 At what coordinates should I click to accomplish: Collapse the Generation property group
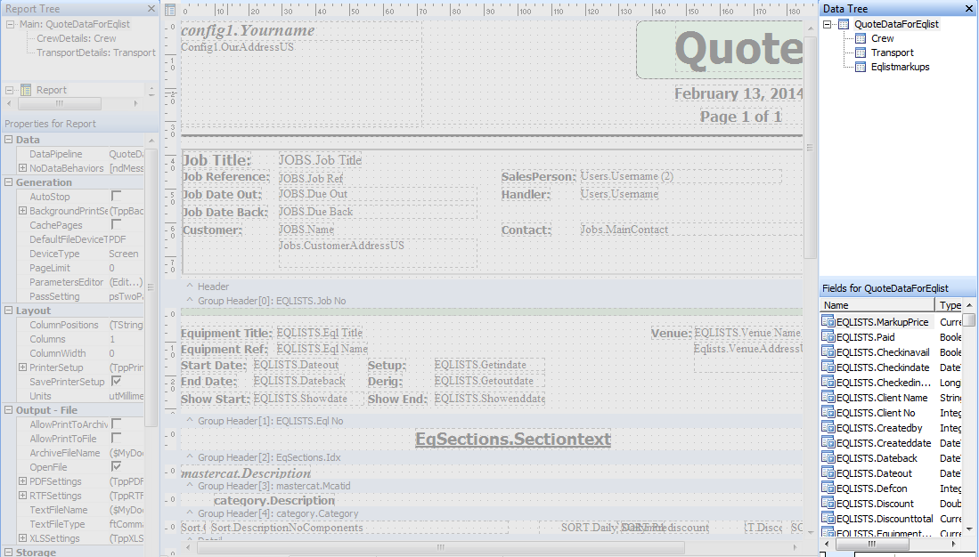(x=9, y=182)
